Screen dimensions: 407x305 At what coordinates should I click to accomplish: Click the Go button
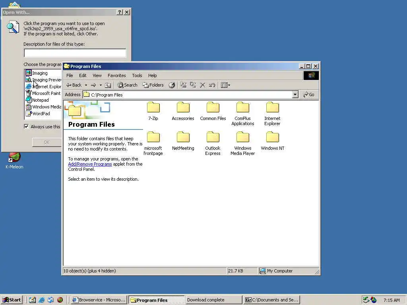309,95
